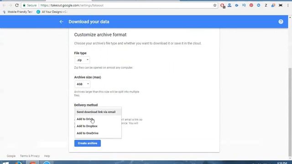Open the Chrome taskbar icon
Image resolution: width=292 pixels, height=164 pixels.
[x=32, y=163]
